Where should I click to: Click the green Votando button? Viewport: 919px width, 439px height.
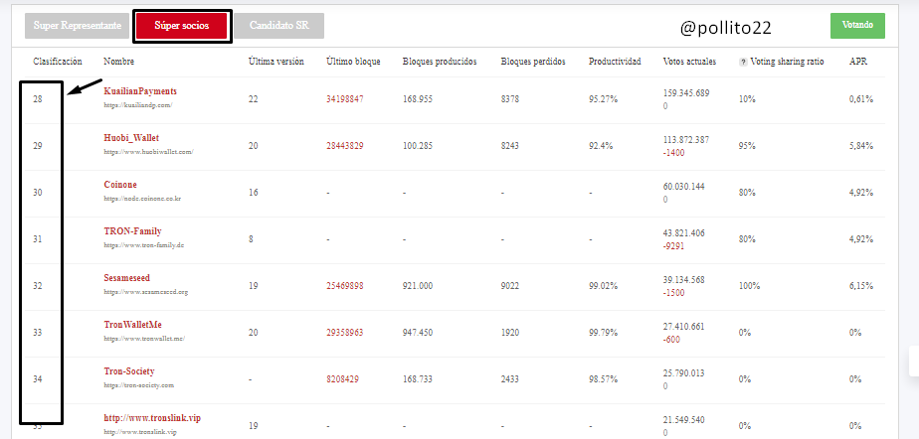[x=857, y=25]
